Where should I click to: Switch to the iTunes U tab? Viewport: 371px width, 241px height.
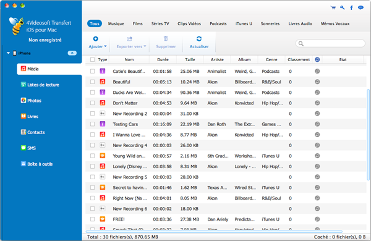click(x=244, y=23)
